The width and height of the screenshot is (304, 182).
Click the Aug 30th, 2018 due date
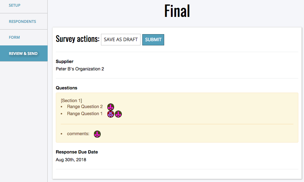(71, 159)
